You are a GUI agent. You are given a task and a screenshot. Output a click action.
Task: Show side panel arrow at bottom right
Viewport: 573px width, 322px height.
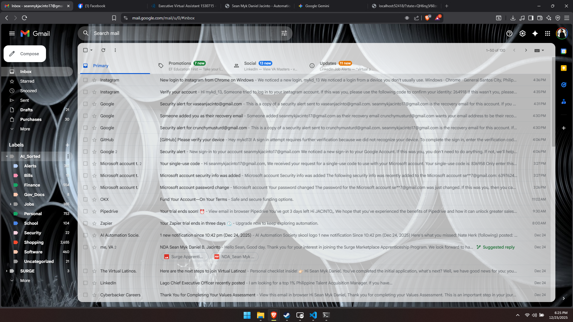coord(564,298)
